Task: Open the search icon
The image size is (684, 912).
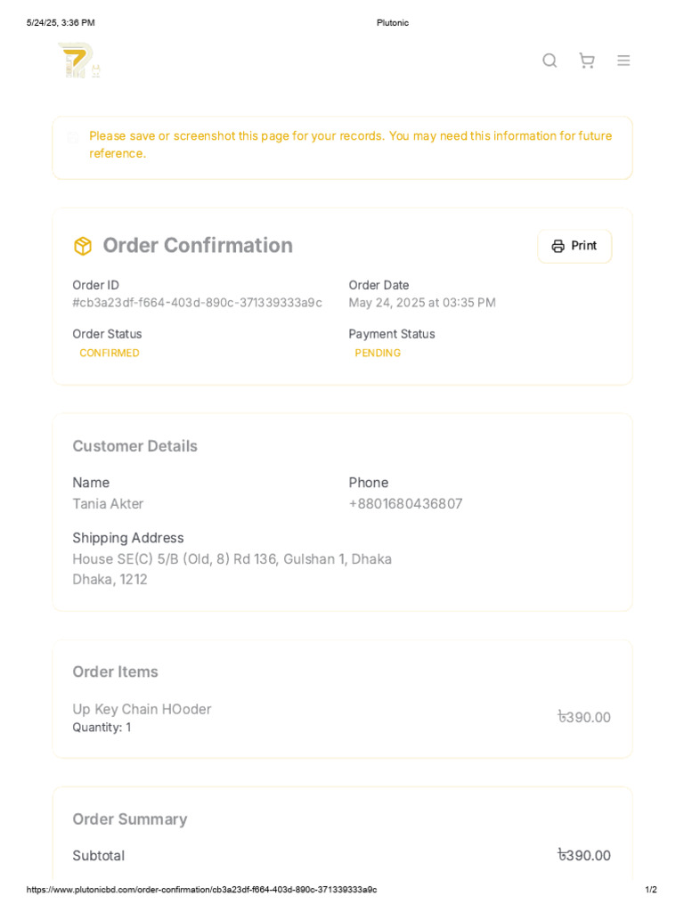Action: tap(550, 61)
